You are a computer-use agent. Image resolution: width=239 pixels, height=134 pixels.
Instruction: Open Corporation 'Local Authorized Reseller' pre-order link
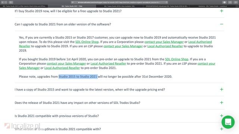108,64
